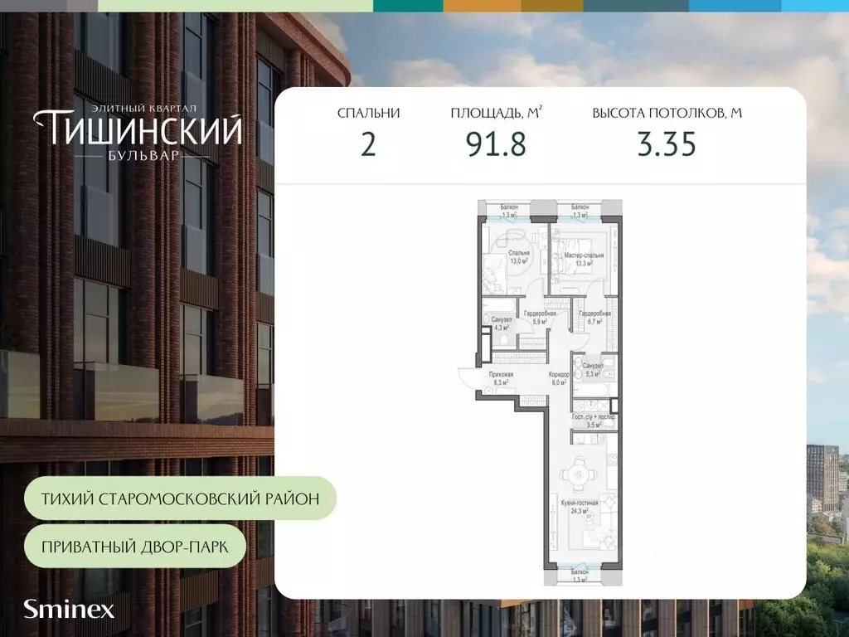This screenshot has height=637, width=849.
Task: Select the 'Тихий старомосковский район' pill
Action: click(180, 498)
